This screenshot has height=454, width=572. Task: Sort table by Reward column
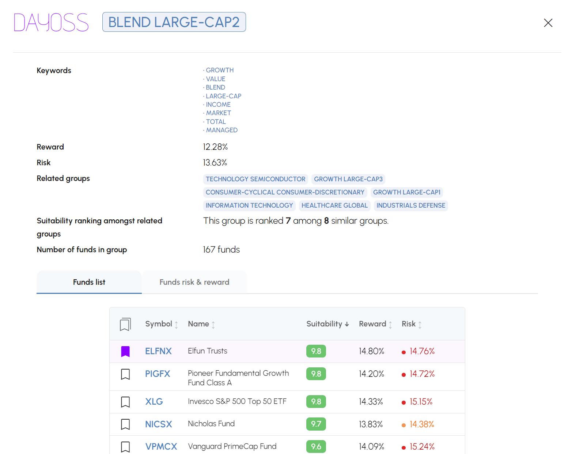tap(375, 324)
